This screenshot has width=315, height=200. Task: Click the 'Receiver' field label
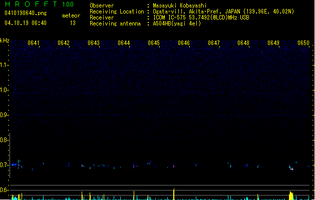coord(102,17)
